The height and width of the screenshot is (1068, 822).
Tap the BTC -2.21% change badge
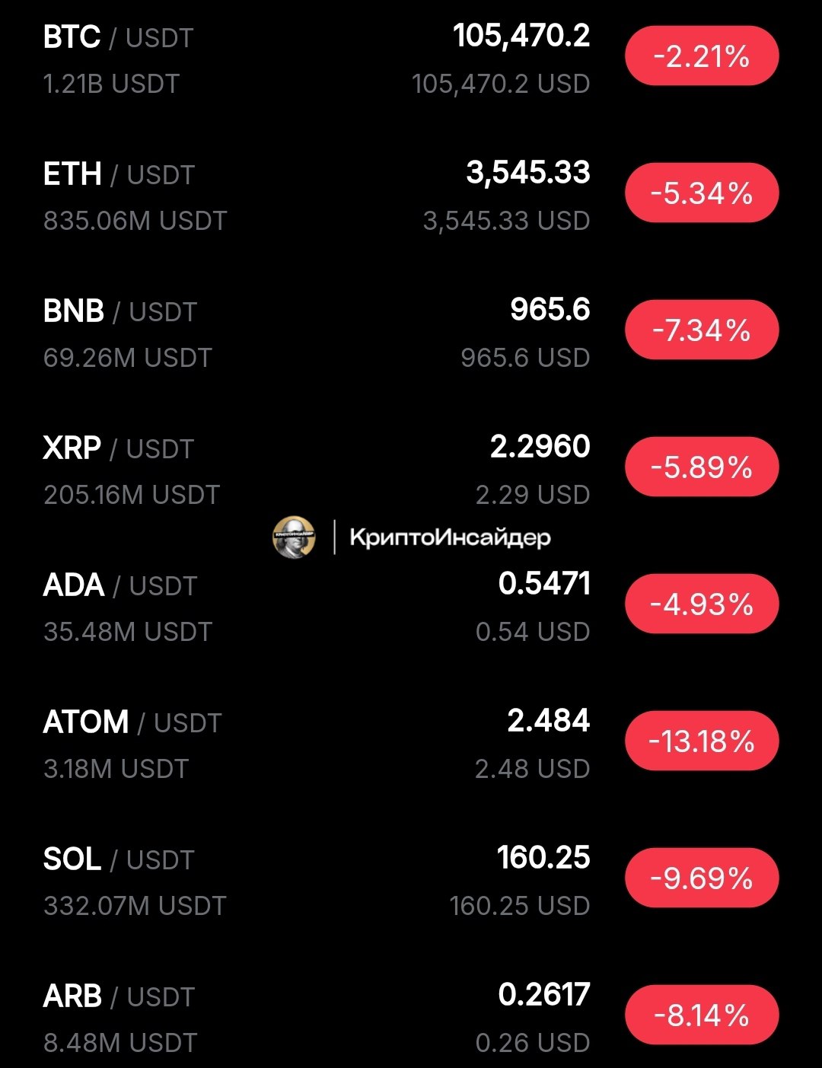pyautogui.click(x=702, y=56)
